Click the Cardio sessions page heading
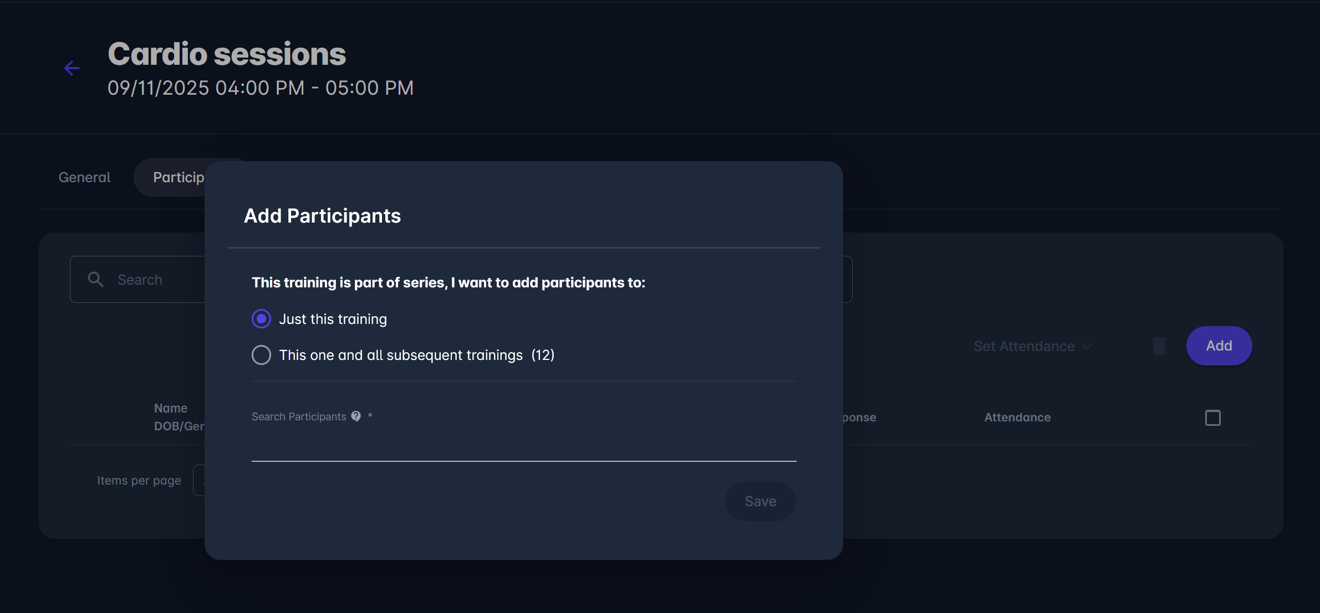1320x613 pixels. tap(227, 54)
